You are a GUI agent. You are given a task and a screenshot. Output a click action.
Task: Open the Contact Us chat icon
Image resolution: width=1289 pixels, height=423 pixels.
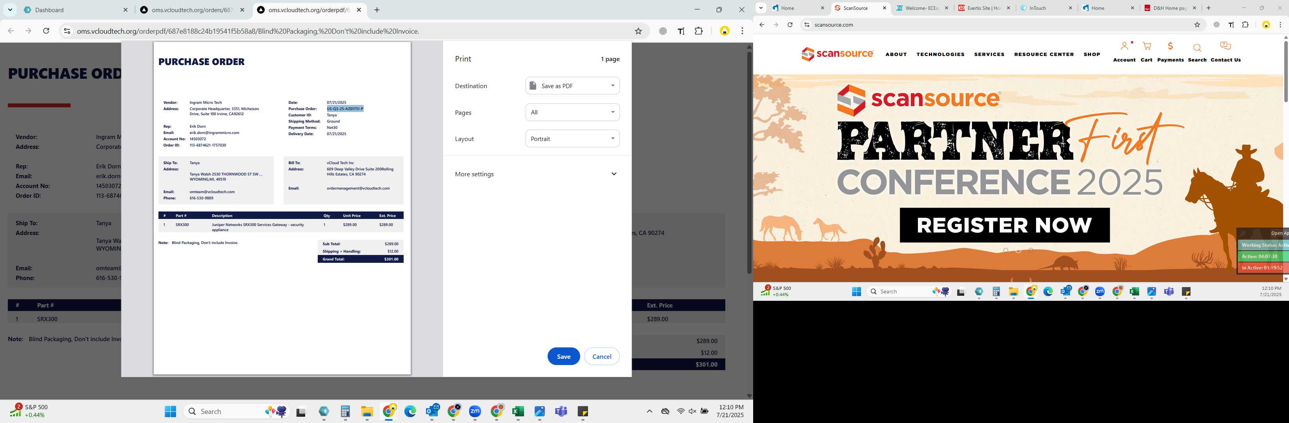point(1225,46)
